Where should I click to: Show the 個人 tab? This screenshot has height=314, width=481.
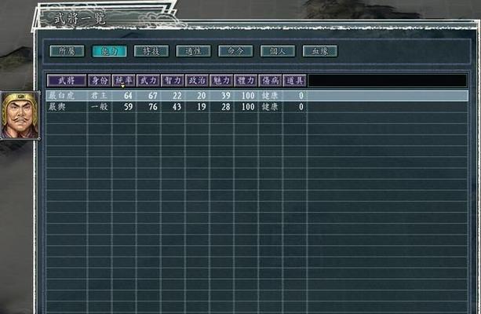pyautogui.click(x=278, y=51)
